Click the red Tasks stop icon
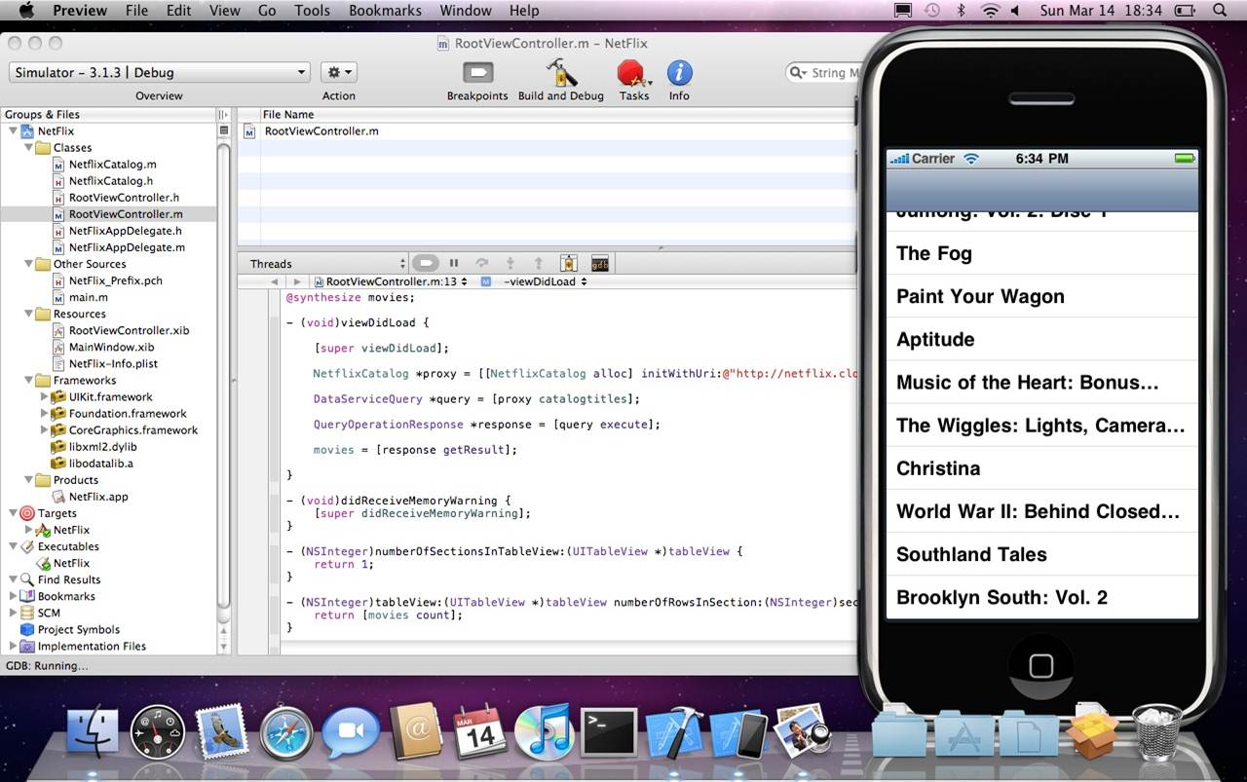The width and height of the screenshot is (1247, 782). [x=632, y=73]
